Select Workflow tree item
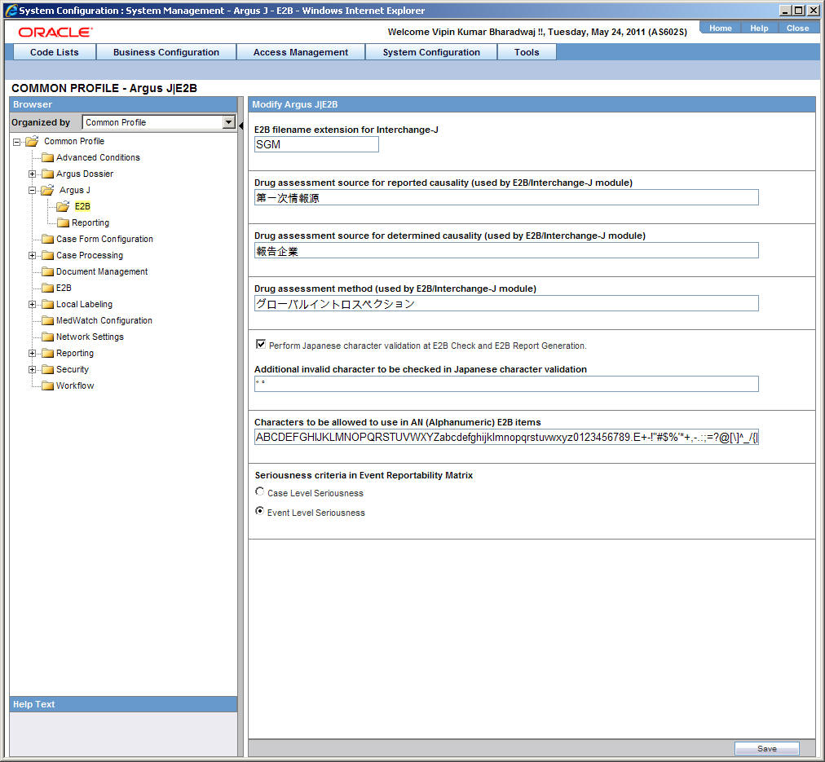 (x=75, y=386)
